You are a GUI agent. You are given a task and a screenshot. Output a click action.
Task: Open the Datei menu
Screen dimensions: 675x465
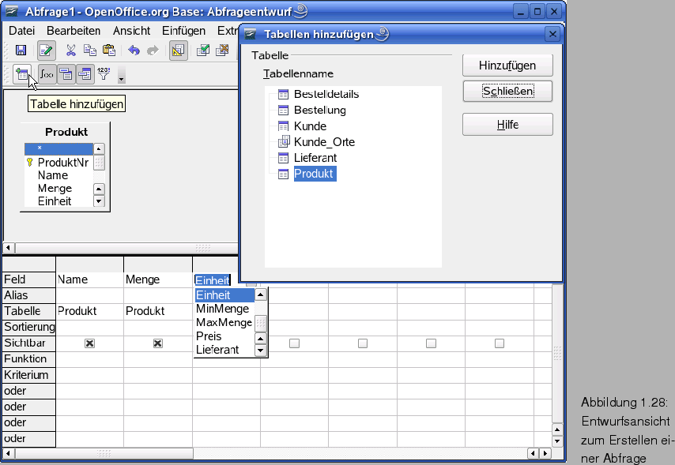[21, 31]
